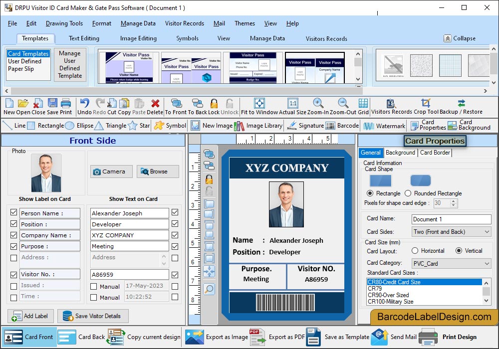
Task: Delete the selected object with the red X
Action: [x=155, y=103]
